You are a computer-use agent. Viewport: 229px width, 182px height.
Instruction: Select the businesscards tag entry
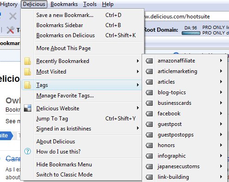coord(184,103)
